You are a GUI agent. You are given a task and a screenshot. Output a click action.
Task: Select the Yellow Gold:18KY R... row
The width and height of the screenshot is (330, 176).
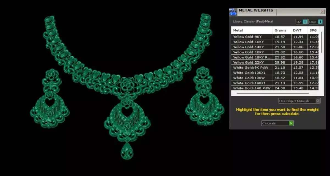275,57
